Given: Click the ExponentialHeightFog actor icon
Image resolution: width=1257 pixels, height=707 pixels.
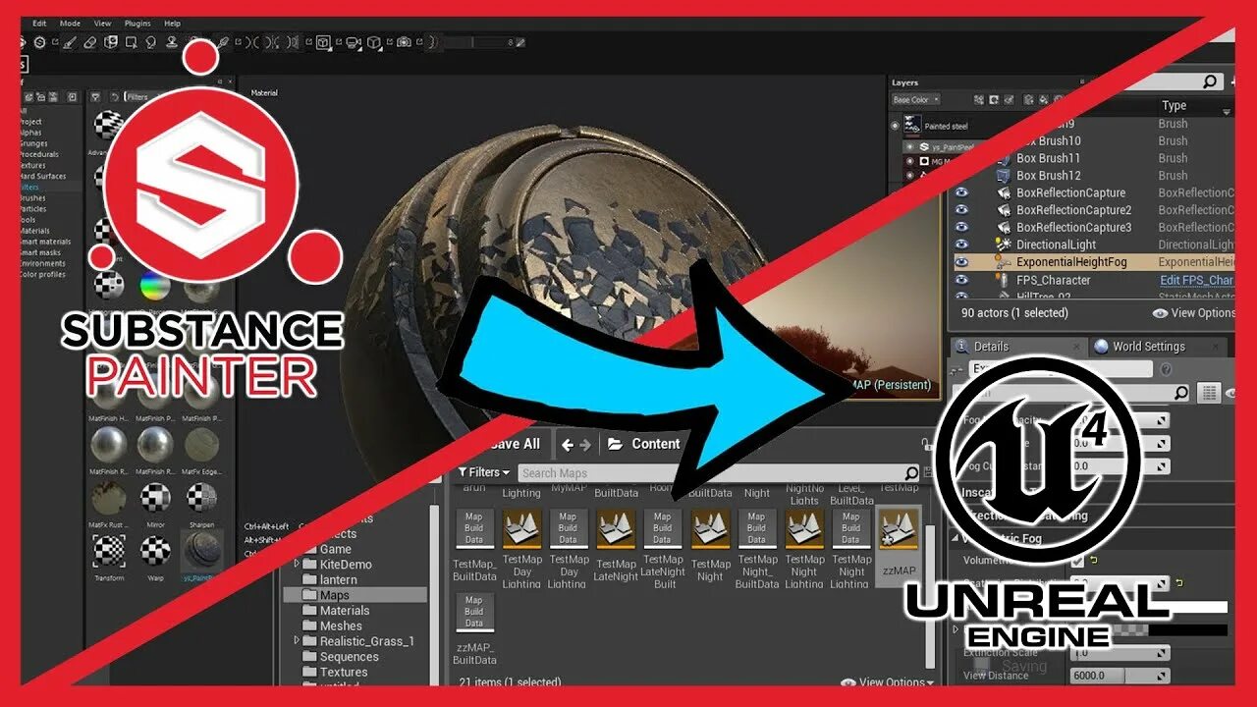Looking at the screenshot, I should pyautogui.click(x=1003, y=262).
